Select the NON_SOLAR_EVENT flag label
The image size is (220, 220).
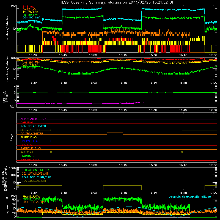(x=33, y=126)
